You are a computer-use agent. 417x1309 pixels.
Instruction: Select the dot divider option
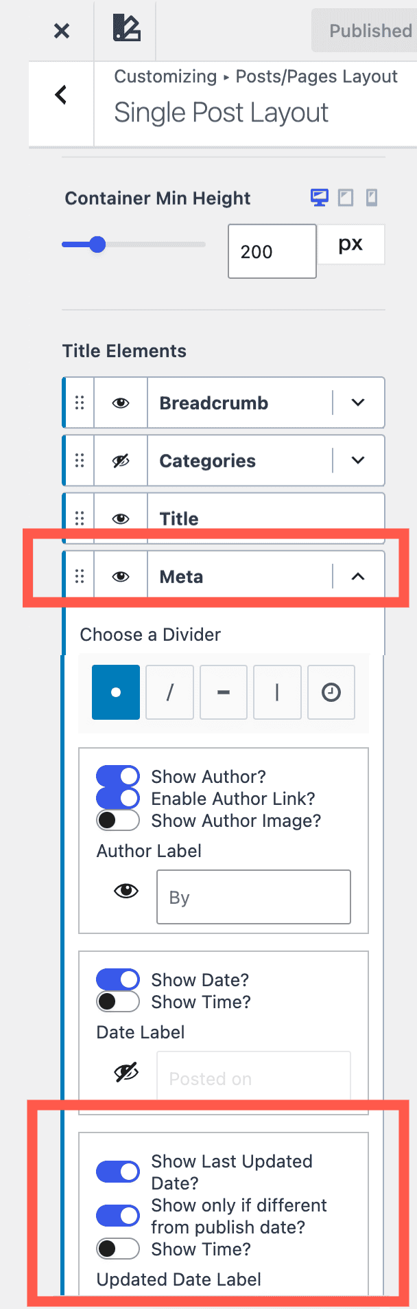116,692
